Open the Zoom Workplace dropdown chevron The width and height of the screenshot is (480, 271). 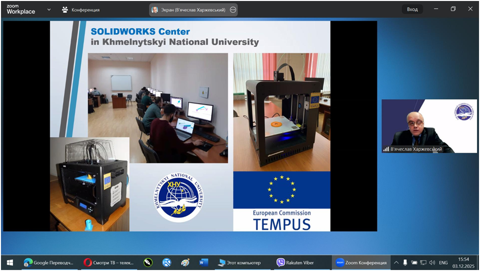click(49, 9)
